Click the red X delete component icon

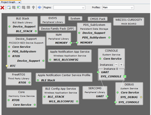coord(2,8)
